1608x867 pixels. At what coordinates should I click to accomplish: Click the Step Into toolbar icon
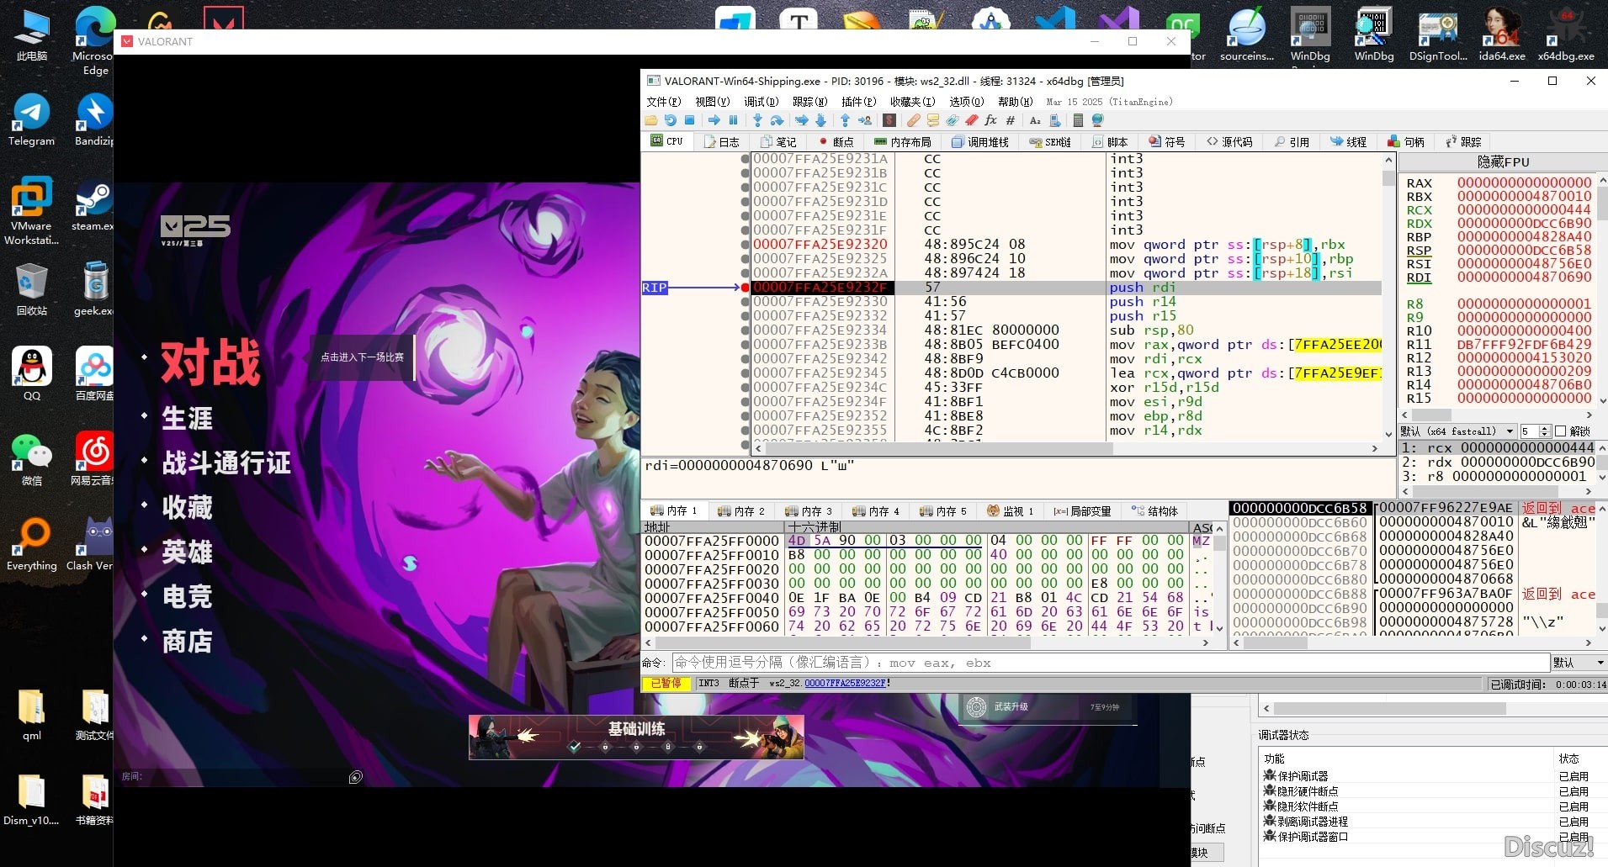pos(757,121)
